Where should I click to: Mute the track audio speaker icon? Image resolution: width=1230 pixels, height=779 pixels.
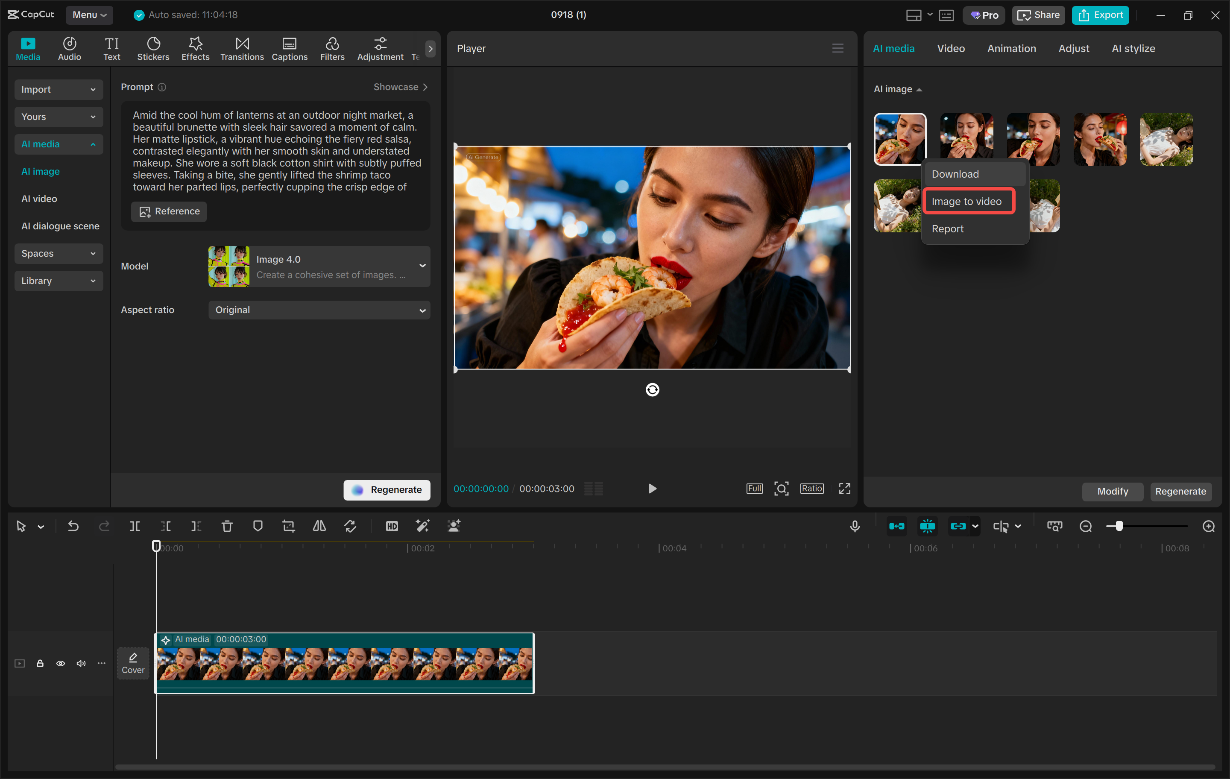(81, 663)
